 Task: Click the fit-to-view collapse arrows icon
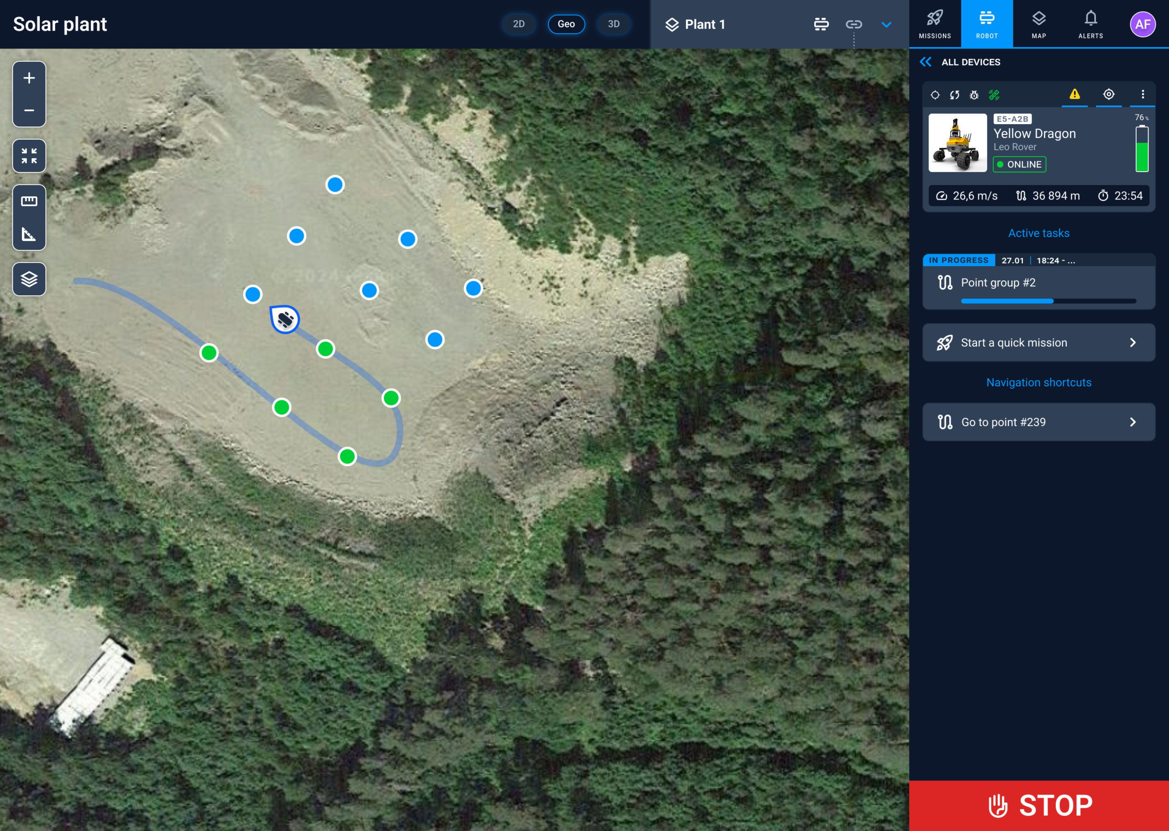pos(29,156)
